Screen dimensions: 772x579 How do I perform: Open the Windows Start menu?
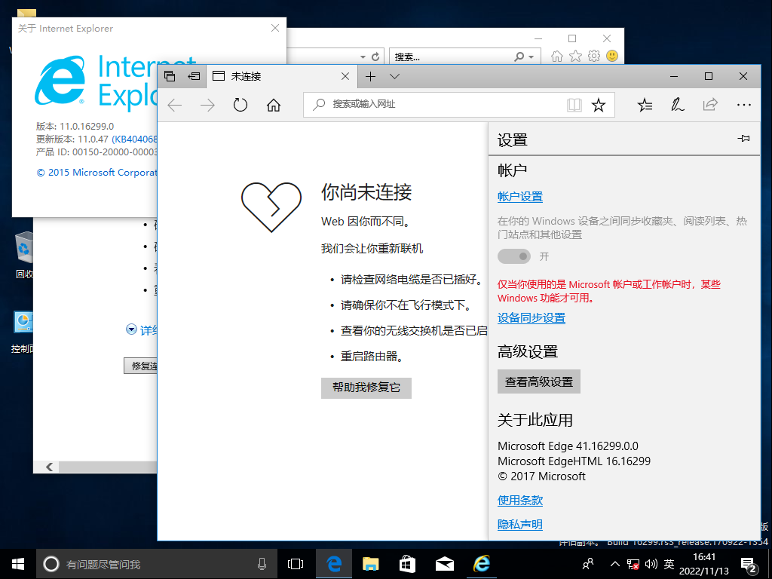click(x=18, y=564)
